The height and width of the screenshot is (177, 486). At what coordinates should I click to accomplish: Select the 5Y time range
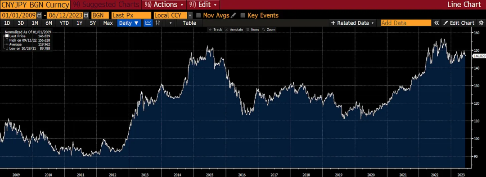click(x=93, y=23)
